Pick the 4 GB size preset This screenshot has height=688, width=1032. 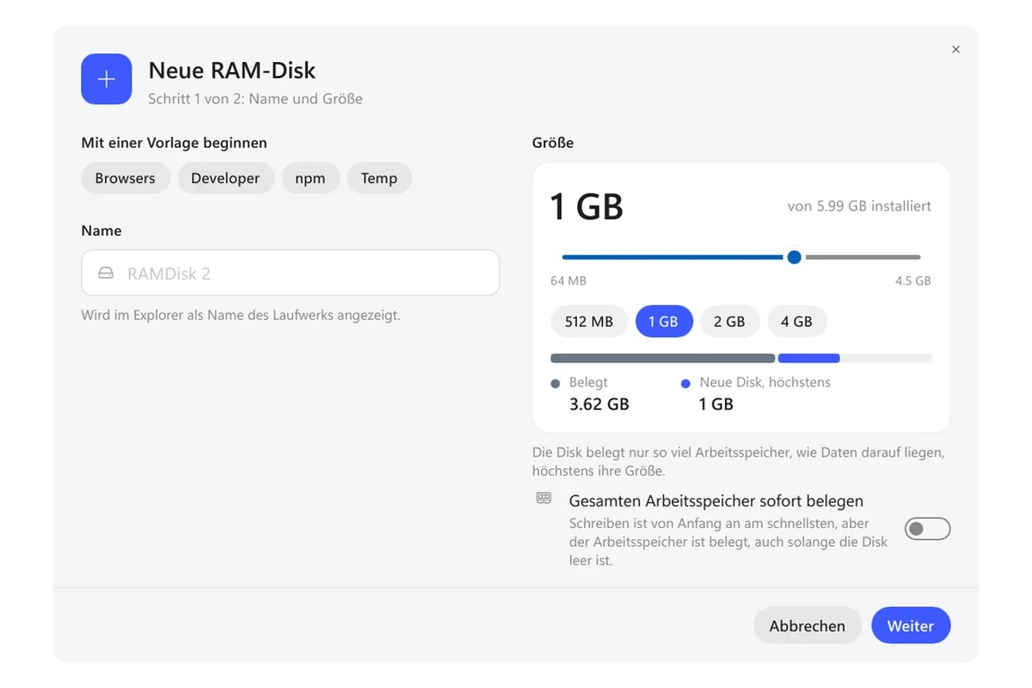click(x=796, y=322)
